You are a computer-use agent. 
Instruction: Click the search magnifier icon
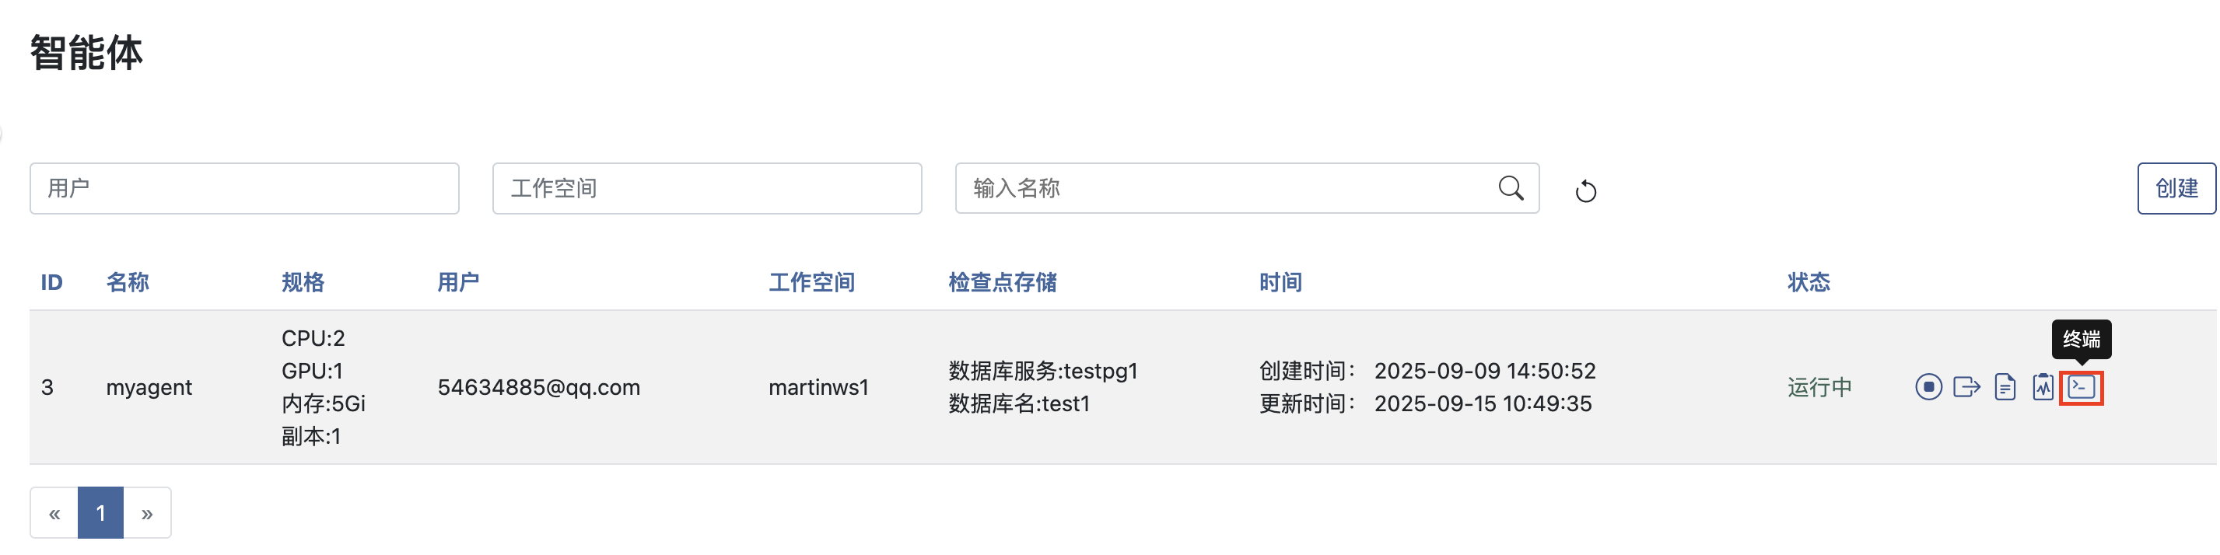[x=1510, y=188]
